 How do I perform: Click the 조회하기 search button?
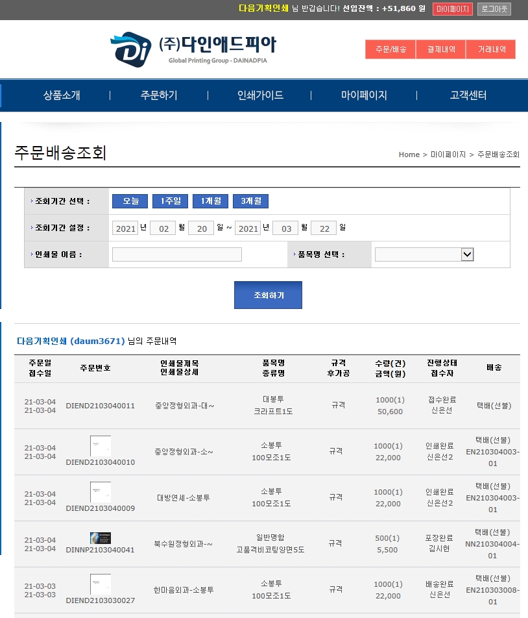(268, 295)
